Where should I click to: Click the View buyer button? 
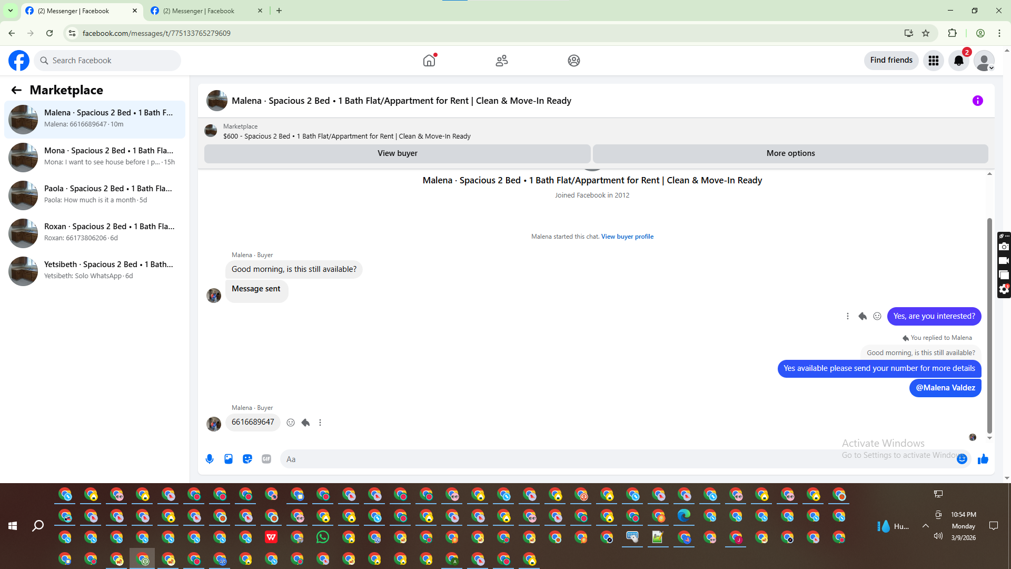397,153
